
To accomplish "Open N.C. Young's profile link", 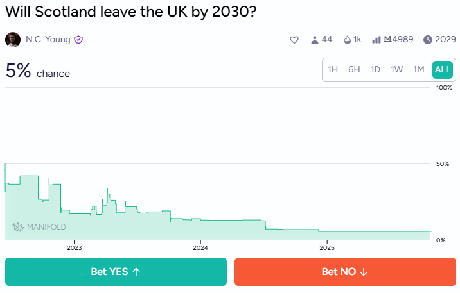I will point(48,40).
